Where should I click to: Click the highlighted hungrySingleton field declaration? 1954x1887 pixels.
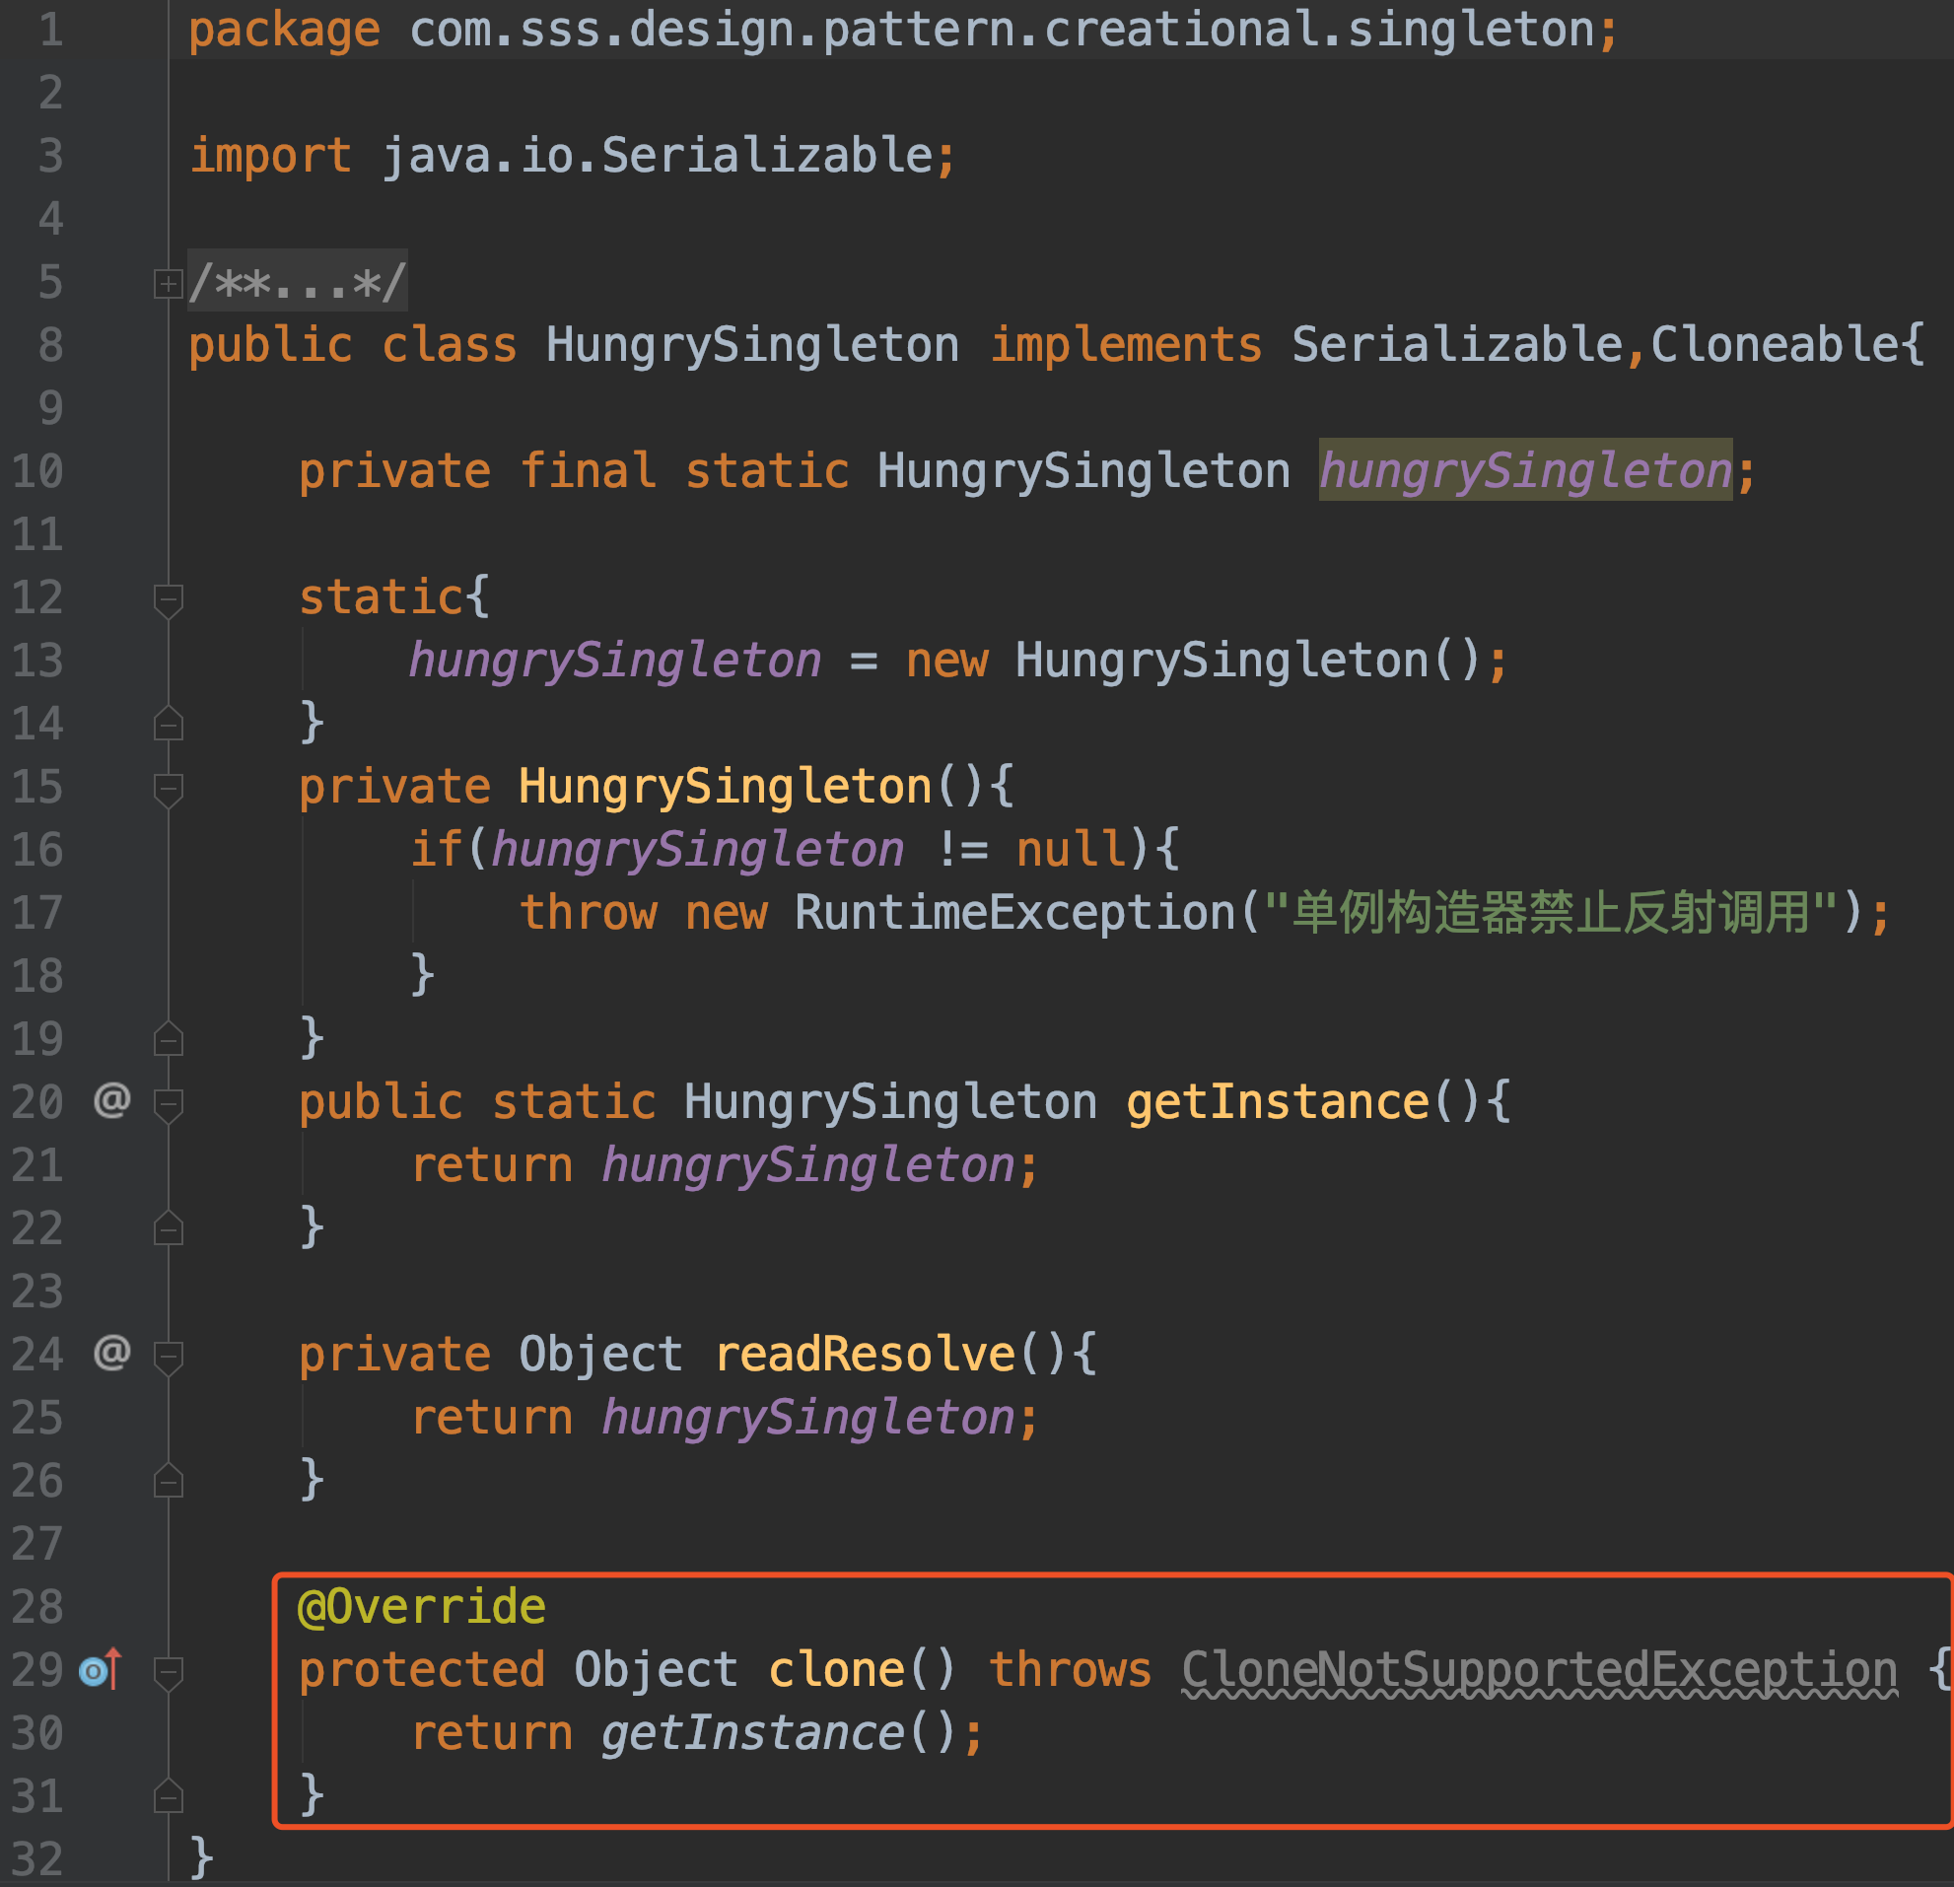(1524, 470)
